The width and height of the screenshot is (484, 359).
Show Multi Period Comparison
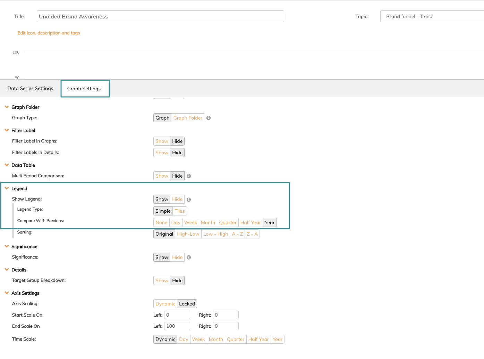(162, 176)
